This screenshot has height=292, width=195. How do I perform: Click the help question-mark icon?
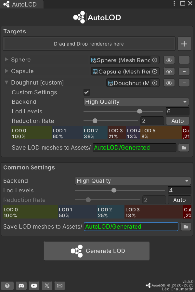click(7, 285)
